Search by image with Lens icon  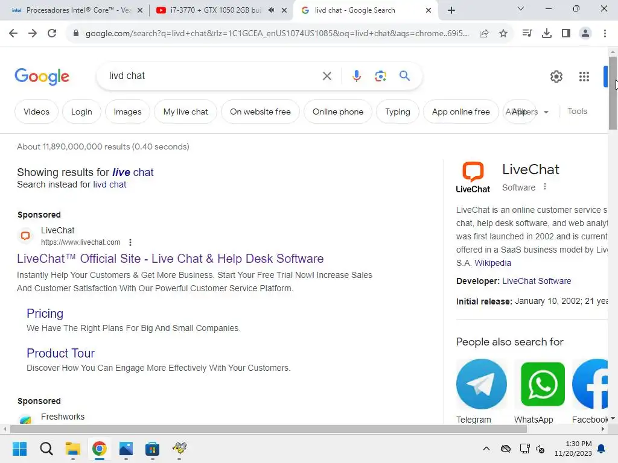point(381,76)
